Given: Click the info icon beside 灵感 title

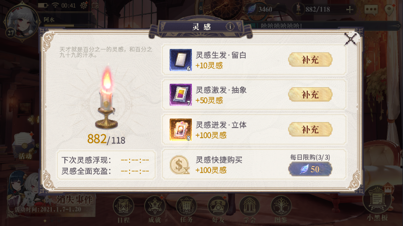Looking at the screenshot, I should coord(230,26).
